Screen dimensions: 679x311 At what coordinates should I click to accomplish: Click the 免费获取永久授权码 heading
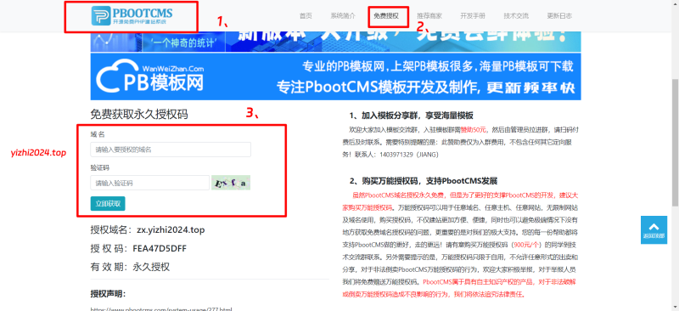click(x=139, y=114)
